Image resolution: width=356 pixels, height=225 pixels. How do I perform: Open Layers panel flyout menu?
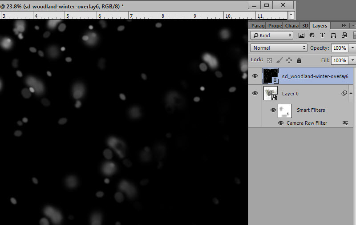pos(354,26)
